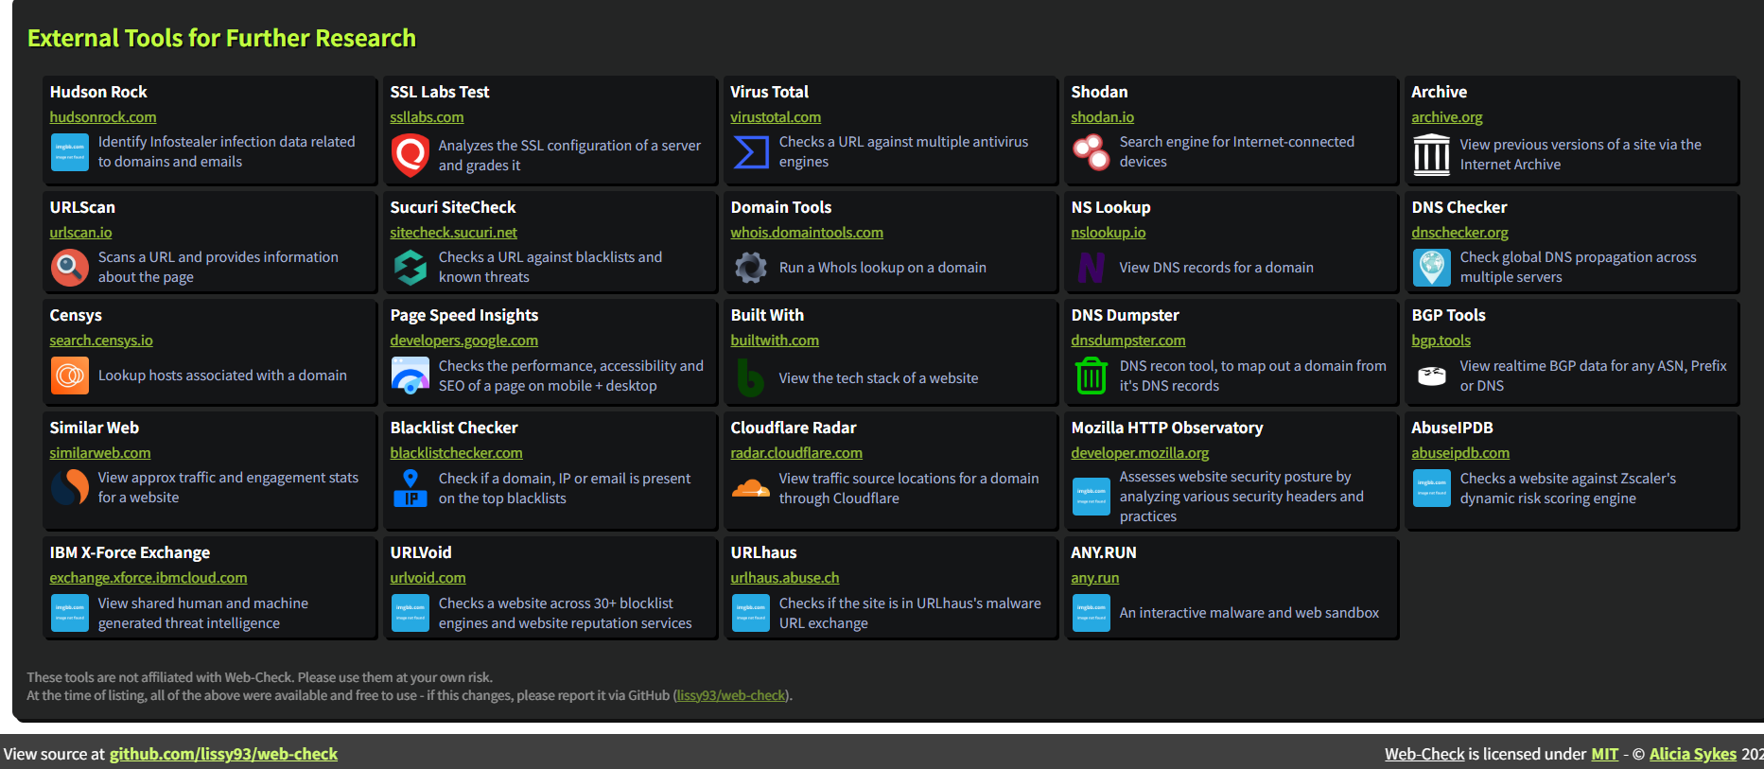Viewport: 1764px width, 769px height.
Task: Click the Hudson Rock card title
Action: (x=98, y=92)
